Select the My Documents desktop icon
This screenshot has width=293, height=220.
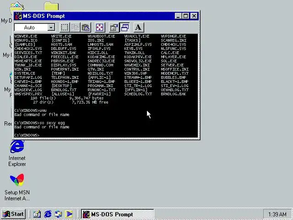16,6
